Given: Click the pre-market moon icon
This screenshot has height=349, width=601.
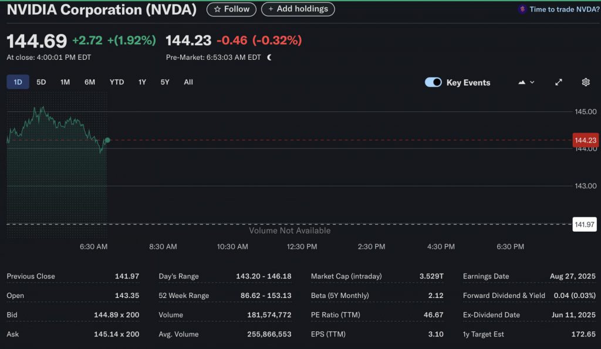Looking at the screenshot, I should [x=269, y=57].
